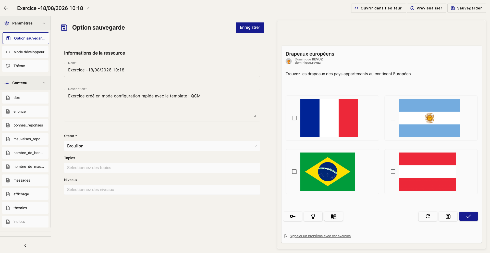The height and width of the screenshot is (253, 490).
Task: Open the bonnes_reponses item
Action: pos(25,125)
